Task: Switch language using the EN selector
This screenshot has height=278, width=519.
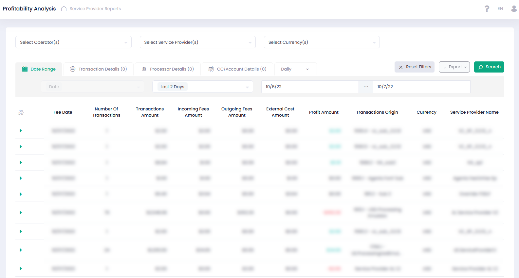Action: [500, 9]
